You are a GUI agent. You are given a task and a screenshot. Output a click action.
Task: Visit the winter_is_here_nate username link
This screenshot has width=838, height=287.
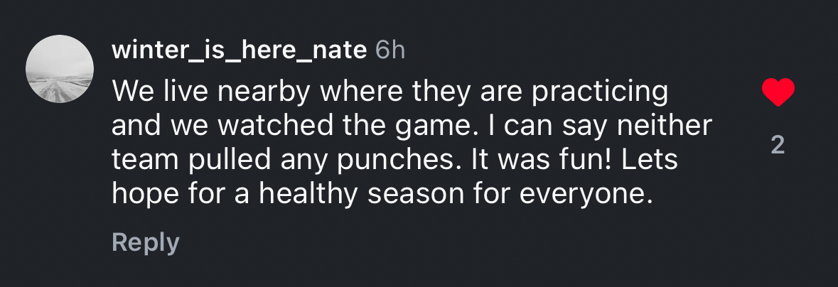point(240,50)
